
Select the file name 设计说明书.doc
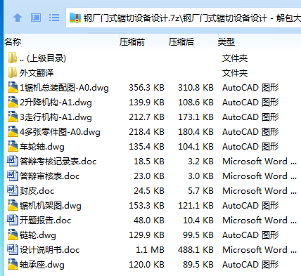(x=50, y=250)
